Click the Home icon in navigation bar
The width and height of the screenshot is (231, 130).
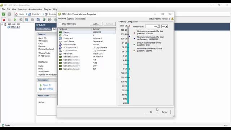tap(16, 14)
